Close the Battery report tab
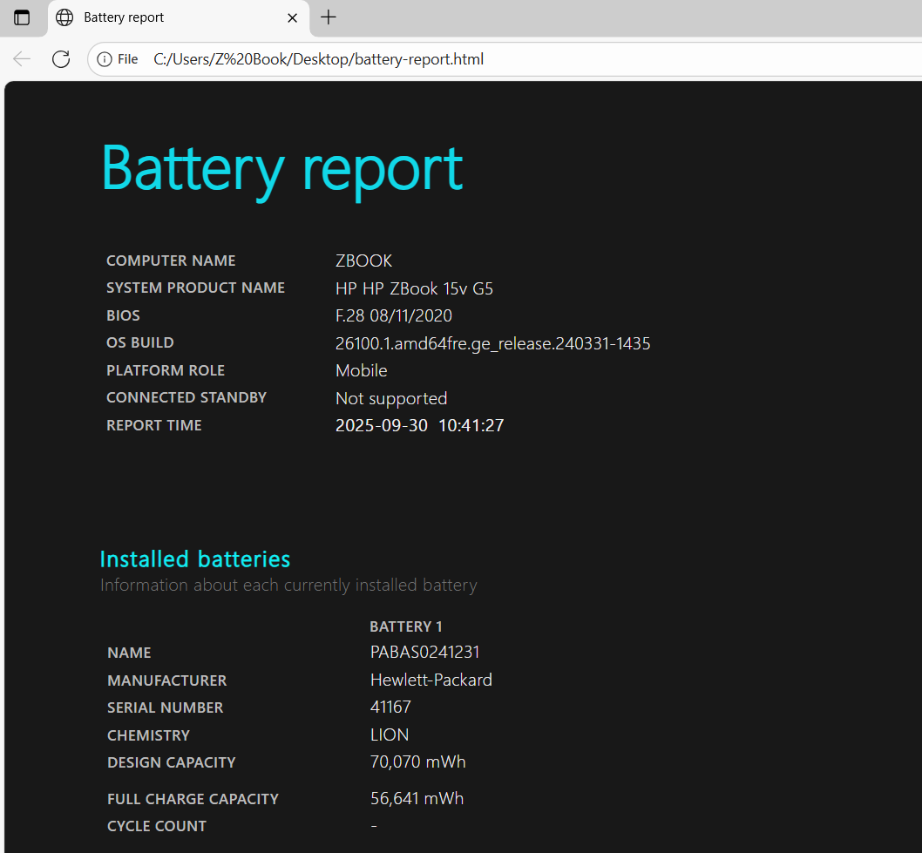This screenshot has width=922, height=853. click(x=294, y=17)
